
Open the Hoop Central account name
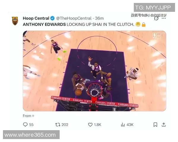(36, 18)
